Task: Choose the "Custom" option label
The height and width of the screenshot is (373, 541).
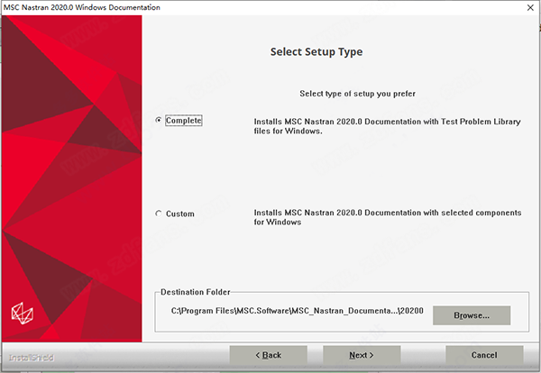Action: click(180, 214)
